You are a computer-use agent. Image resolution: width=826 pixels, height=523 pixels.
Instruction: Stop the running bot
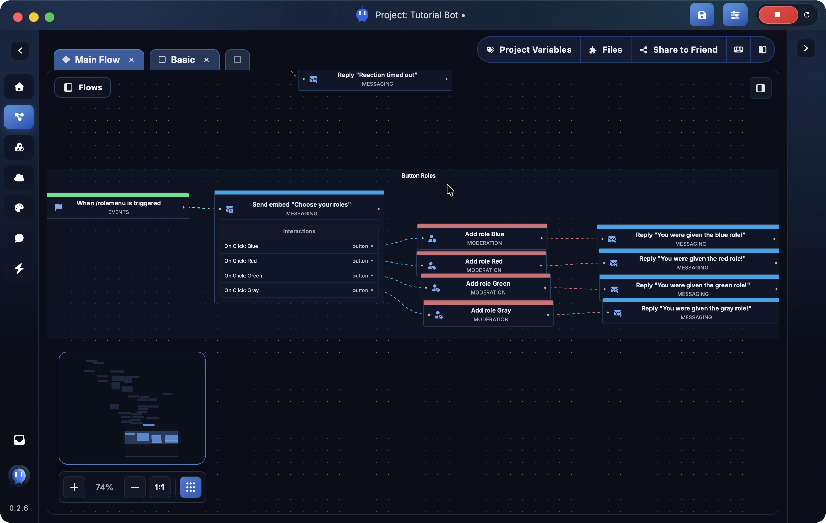778,15
